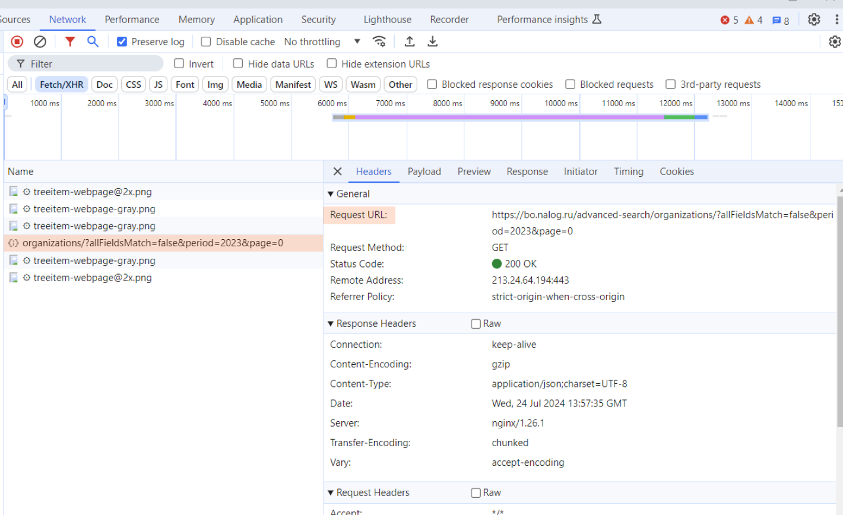Filter requests by Font type
Viewport: 843px width, 515px height.
[x=185, y=84]
